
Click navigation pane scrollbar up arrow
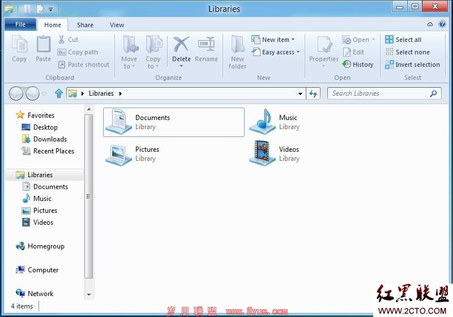pos(89,109)
